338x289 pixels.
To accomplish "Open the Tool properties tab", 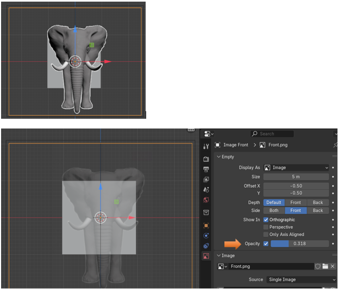I will pyautogui.click(x=206, y=146).
